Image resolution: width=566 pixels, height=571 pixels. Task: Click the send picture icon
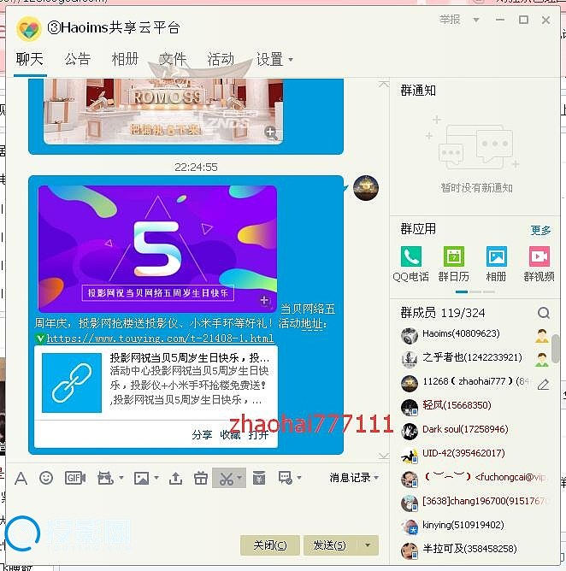coord(141,478)
